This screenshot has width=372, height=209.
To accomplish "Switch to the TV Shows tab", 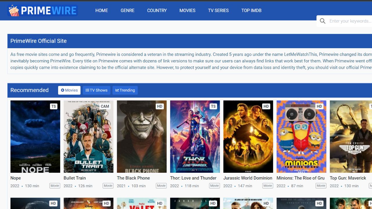I will 96,90.
